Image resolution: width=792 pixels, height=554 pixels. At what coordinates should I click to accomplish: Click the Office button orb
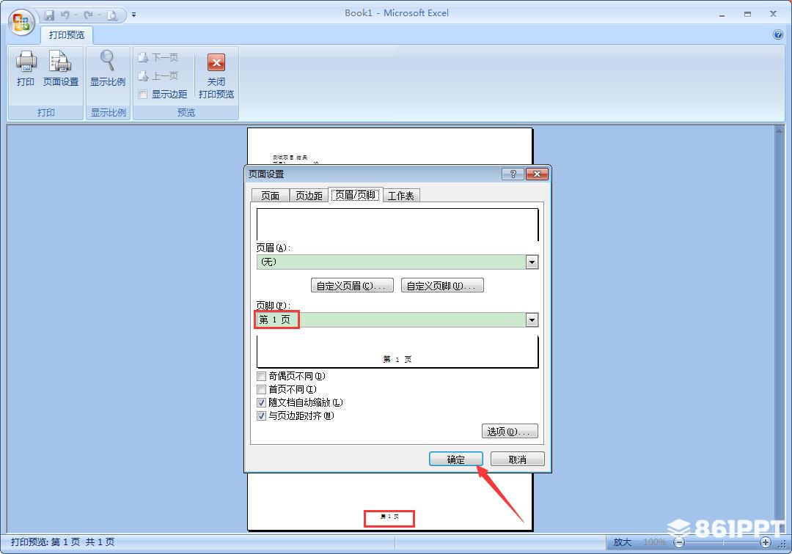click(21, 22)
